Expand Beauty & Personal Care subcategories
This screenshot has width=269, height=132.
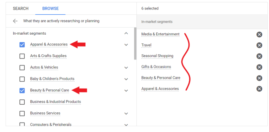[x=126, y=90]
